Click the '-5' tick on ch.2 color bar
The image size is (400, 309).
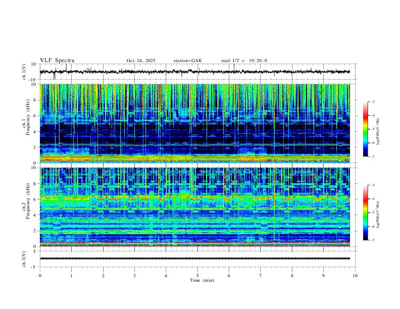(373, 213)
